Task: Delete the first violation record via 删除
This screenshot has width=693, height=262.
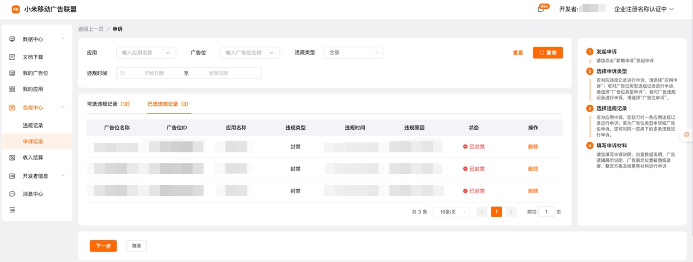Action: point(533,147)
